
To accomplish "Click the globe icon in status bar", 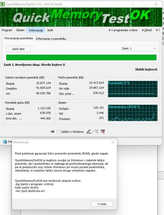I will coord(5,142).
